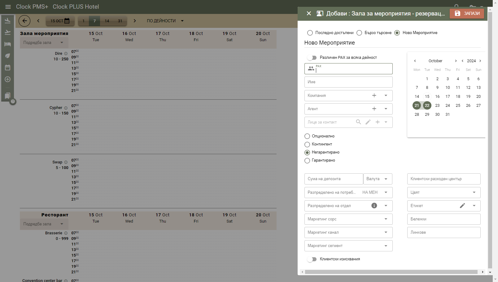Open Departures from the sidebar
Screen dimensions: 498x282
click(x=8, y=32)
